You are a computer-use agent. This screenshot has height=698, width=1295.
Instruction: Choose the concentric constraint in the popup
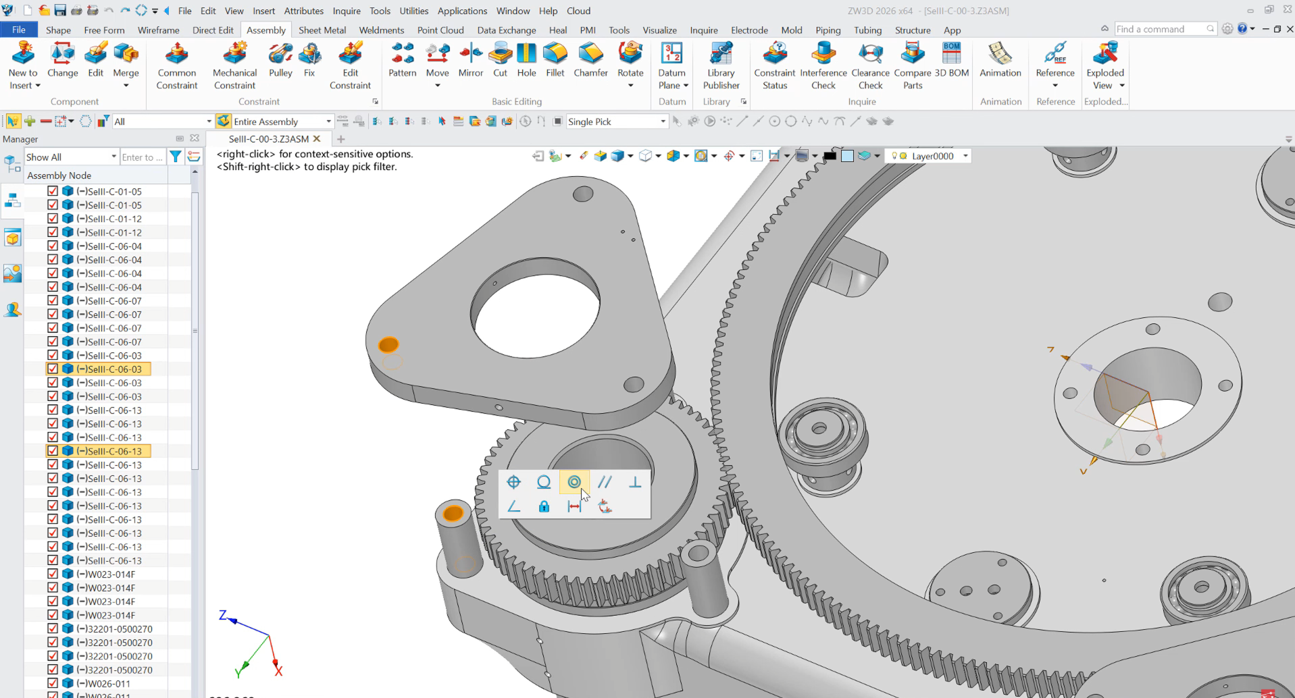point(574,482)
